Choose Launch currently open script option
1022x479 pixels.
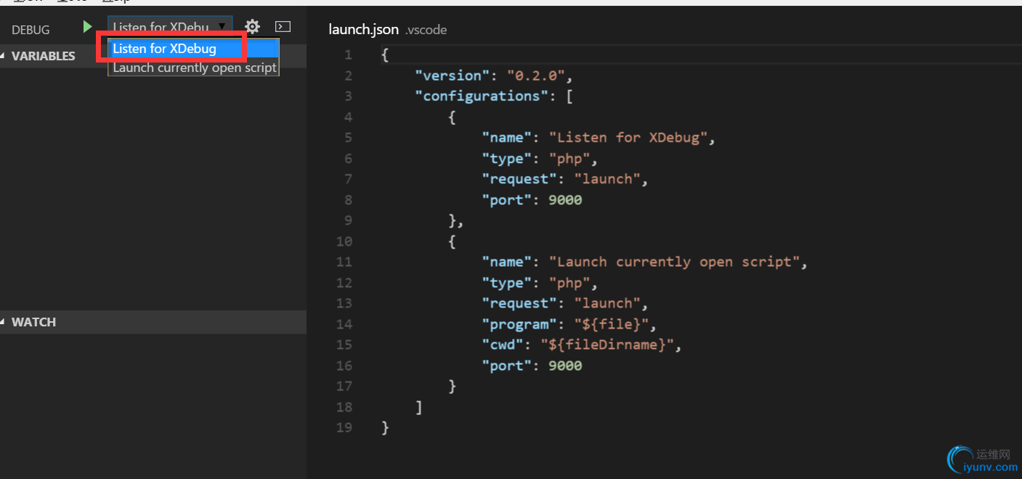coord(194,68)
